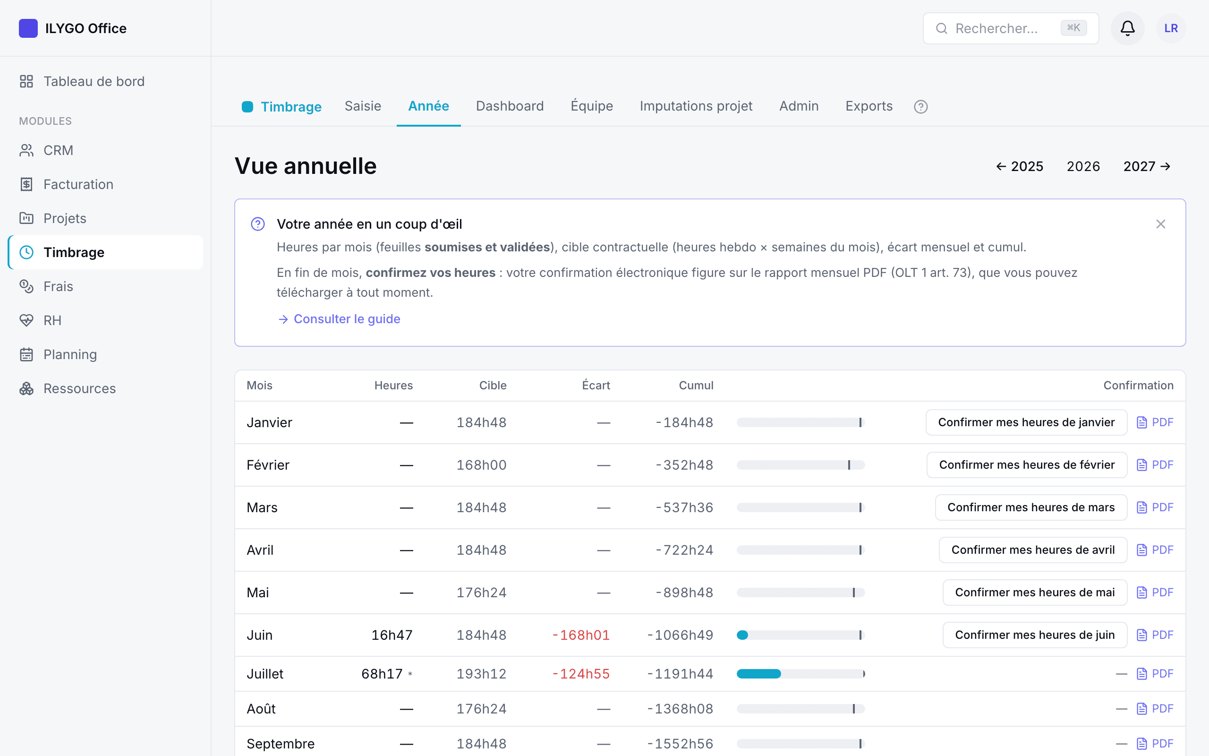Click the Juillet heures value 68h17
Image resolution: width=1209 pixels, height=756 pixels.
click(382, 674)
